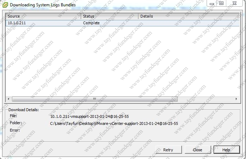Select the 10.1.0.211 source row
Viewport: 246px width, 159px height.
(122, 23)
